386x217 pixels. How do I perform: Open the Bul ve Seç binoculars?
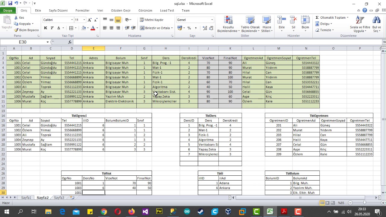tap(377, 24)
